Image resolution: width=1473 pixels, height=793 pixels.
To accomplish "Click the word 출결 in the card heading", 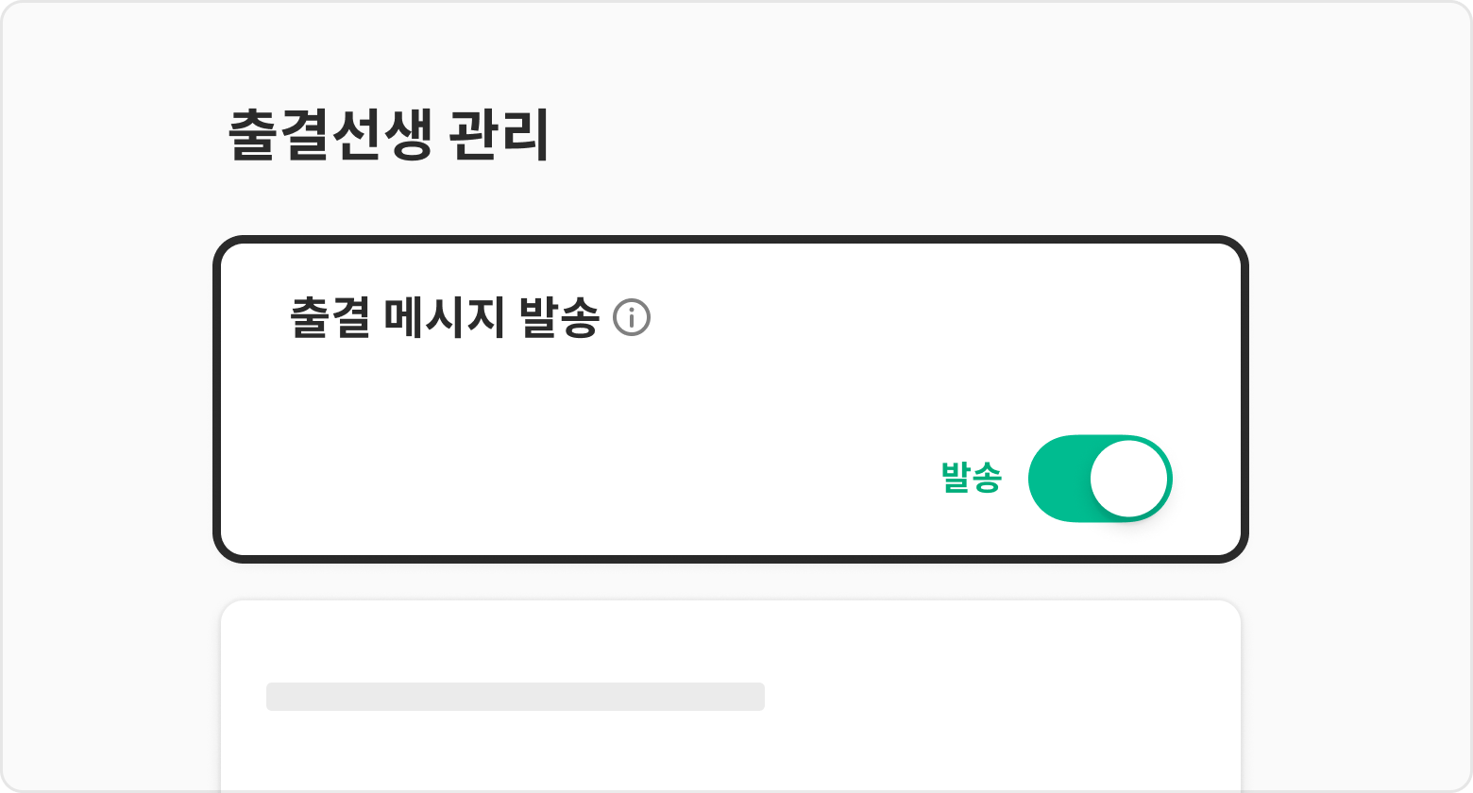I will [330, 318].
